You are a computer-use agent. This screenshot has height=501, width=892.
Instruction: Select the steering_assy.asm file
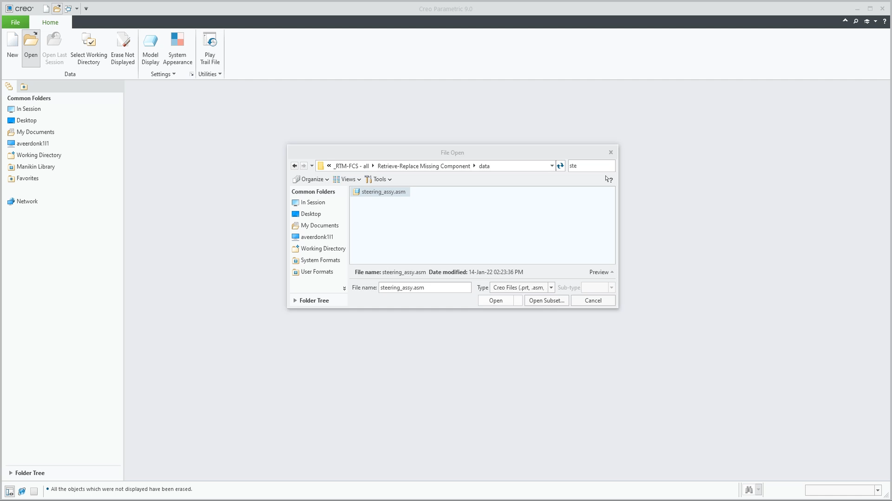click(x=383, y=192)
